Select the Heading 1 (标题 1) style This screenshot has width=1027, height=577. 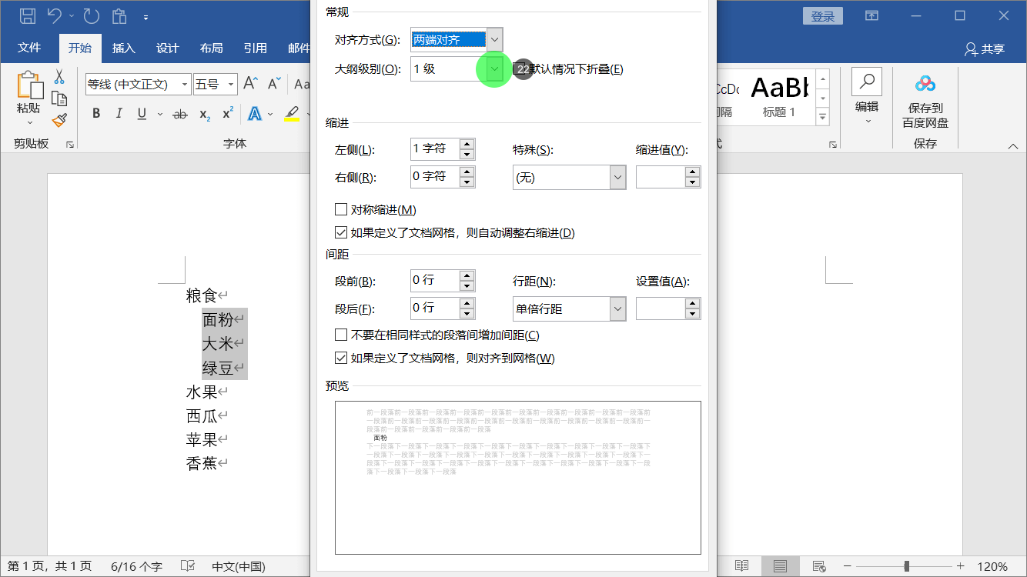[x=778, y=96]
